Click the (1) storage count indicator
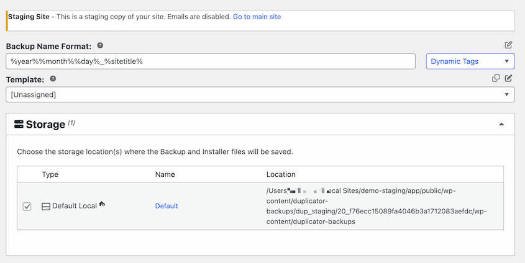 point(71,123)
